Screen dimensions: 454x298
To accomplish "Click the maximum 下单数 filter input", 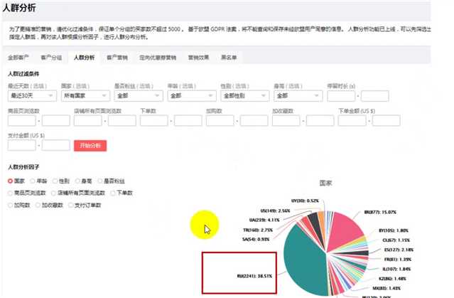I will tap(188, 121).
